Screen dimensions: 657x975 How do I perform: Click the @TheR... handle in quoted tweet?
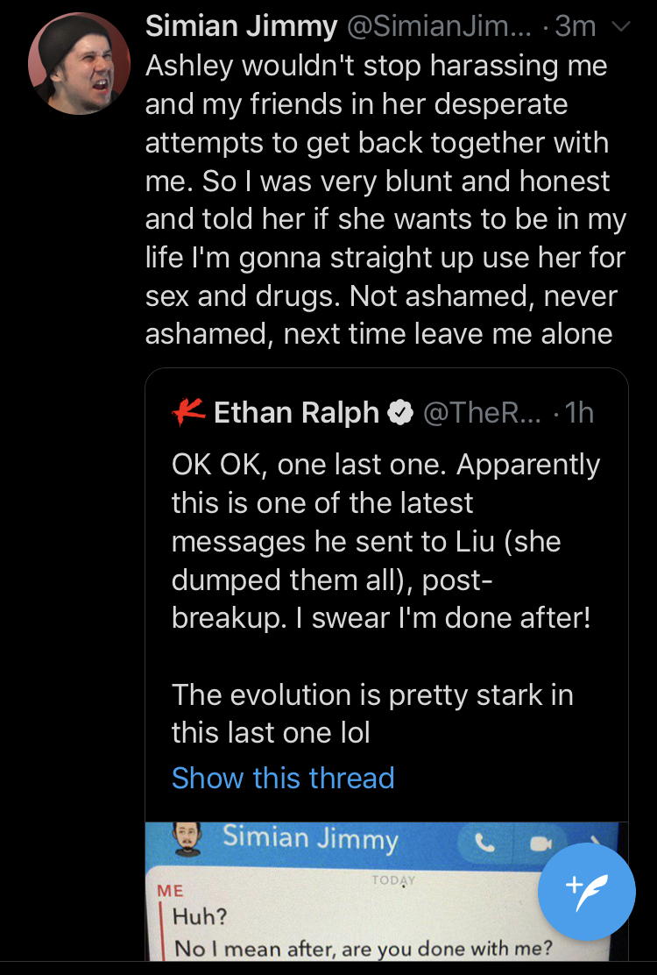(483, 413)
